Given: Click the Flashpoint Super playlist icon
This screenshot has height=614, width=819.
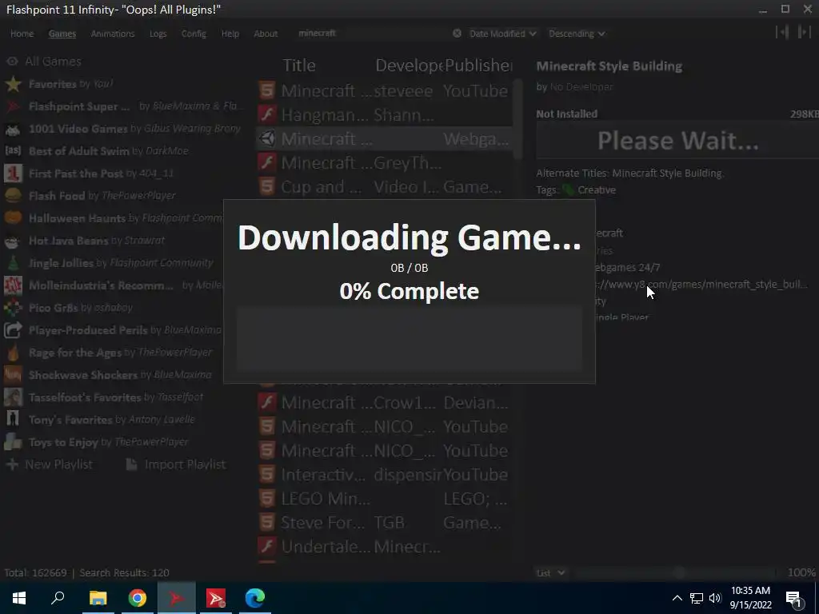Looking at the screenshot, I should click(x=13, y=106).
